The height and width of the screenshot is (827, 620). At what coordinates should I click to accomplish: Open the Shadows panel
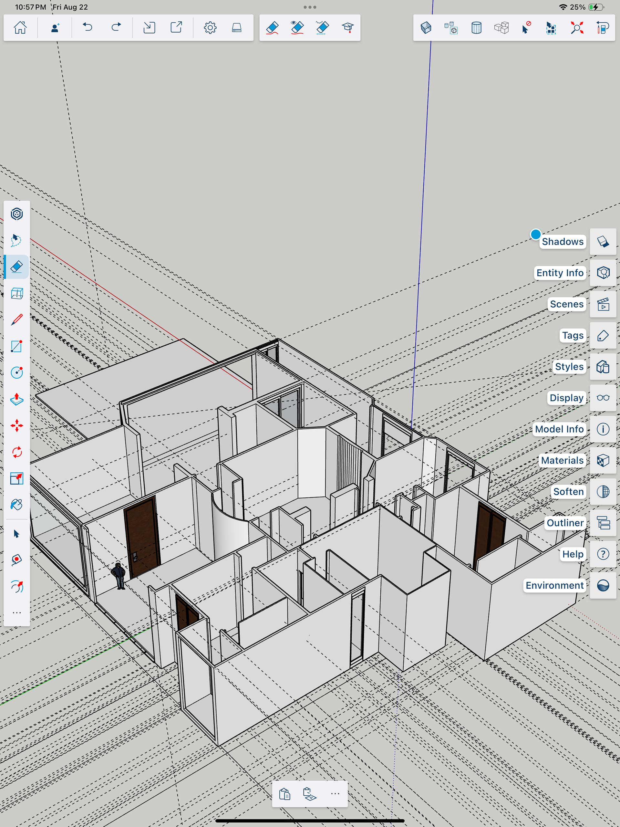pos(603,242)
